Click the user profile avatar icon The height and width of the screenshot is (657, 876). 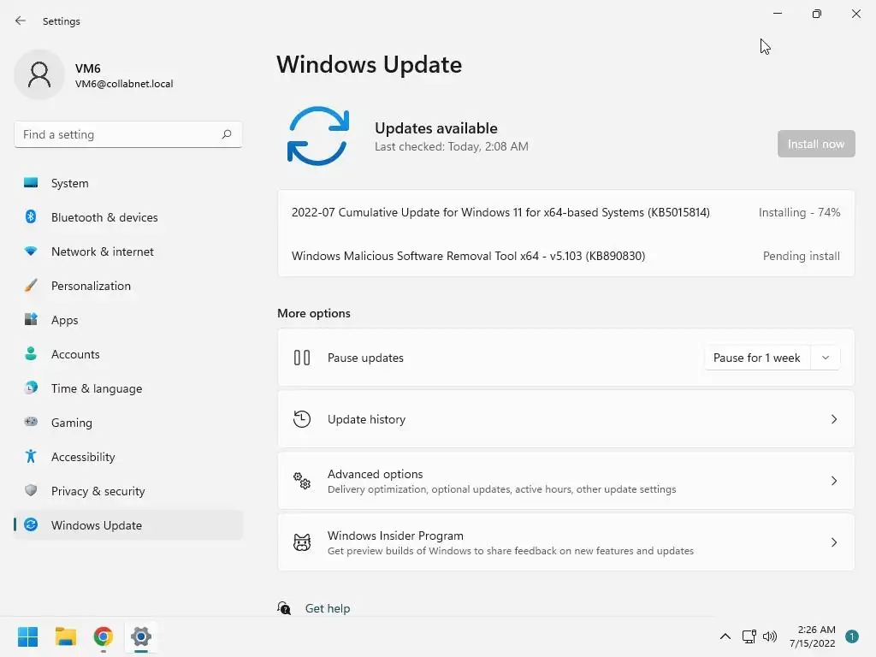(39, 74)
